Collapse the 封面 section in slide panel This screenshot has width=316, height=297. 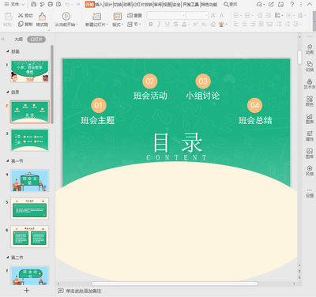coord(7,51)
